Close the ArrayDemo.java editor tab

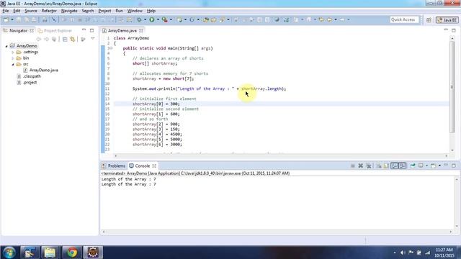(x=141, y=30)
